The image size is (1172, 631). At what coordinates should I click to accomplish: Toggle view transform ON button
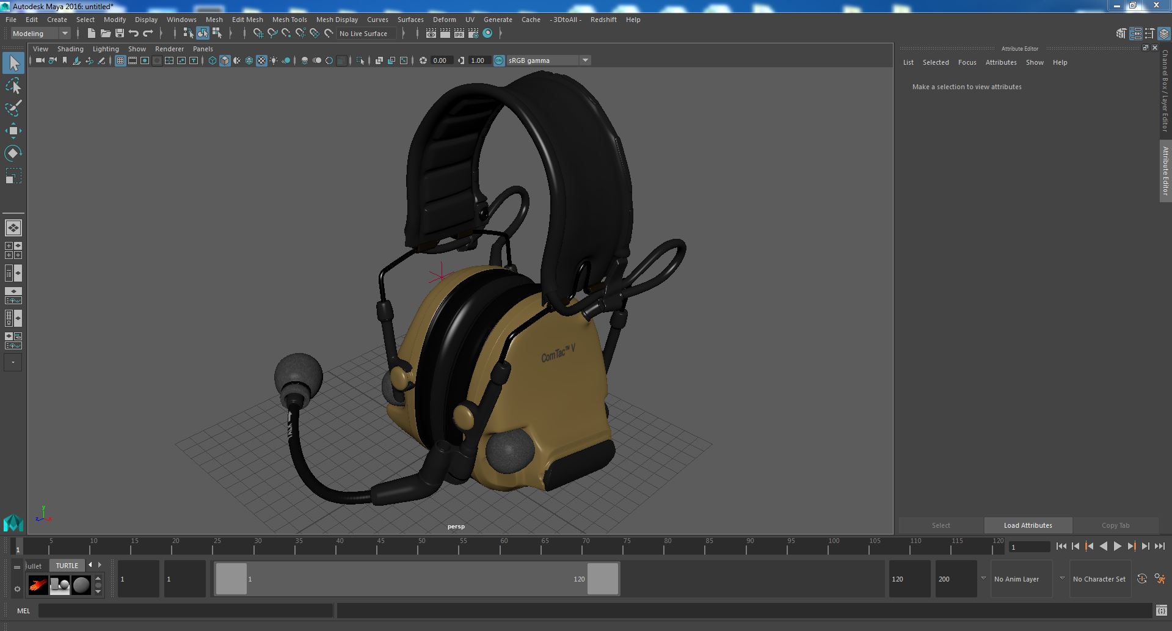[x=499, y=60]
